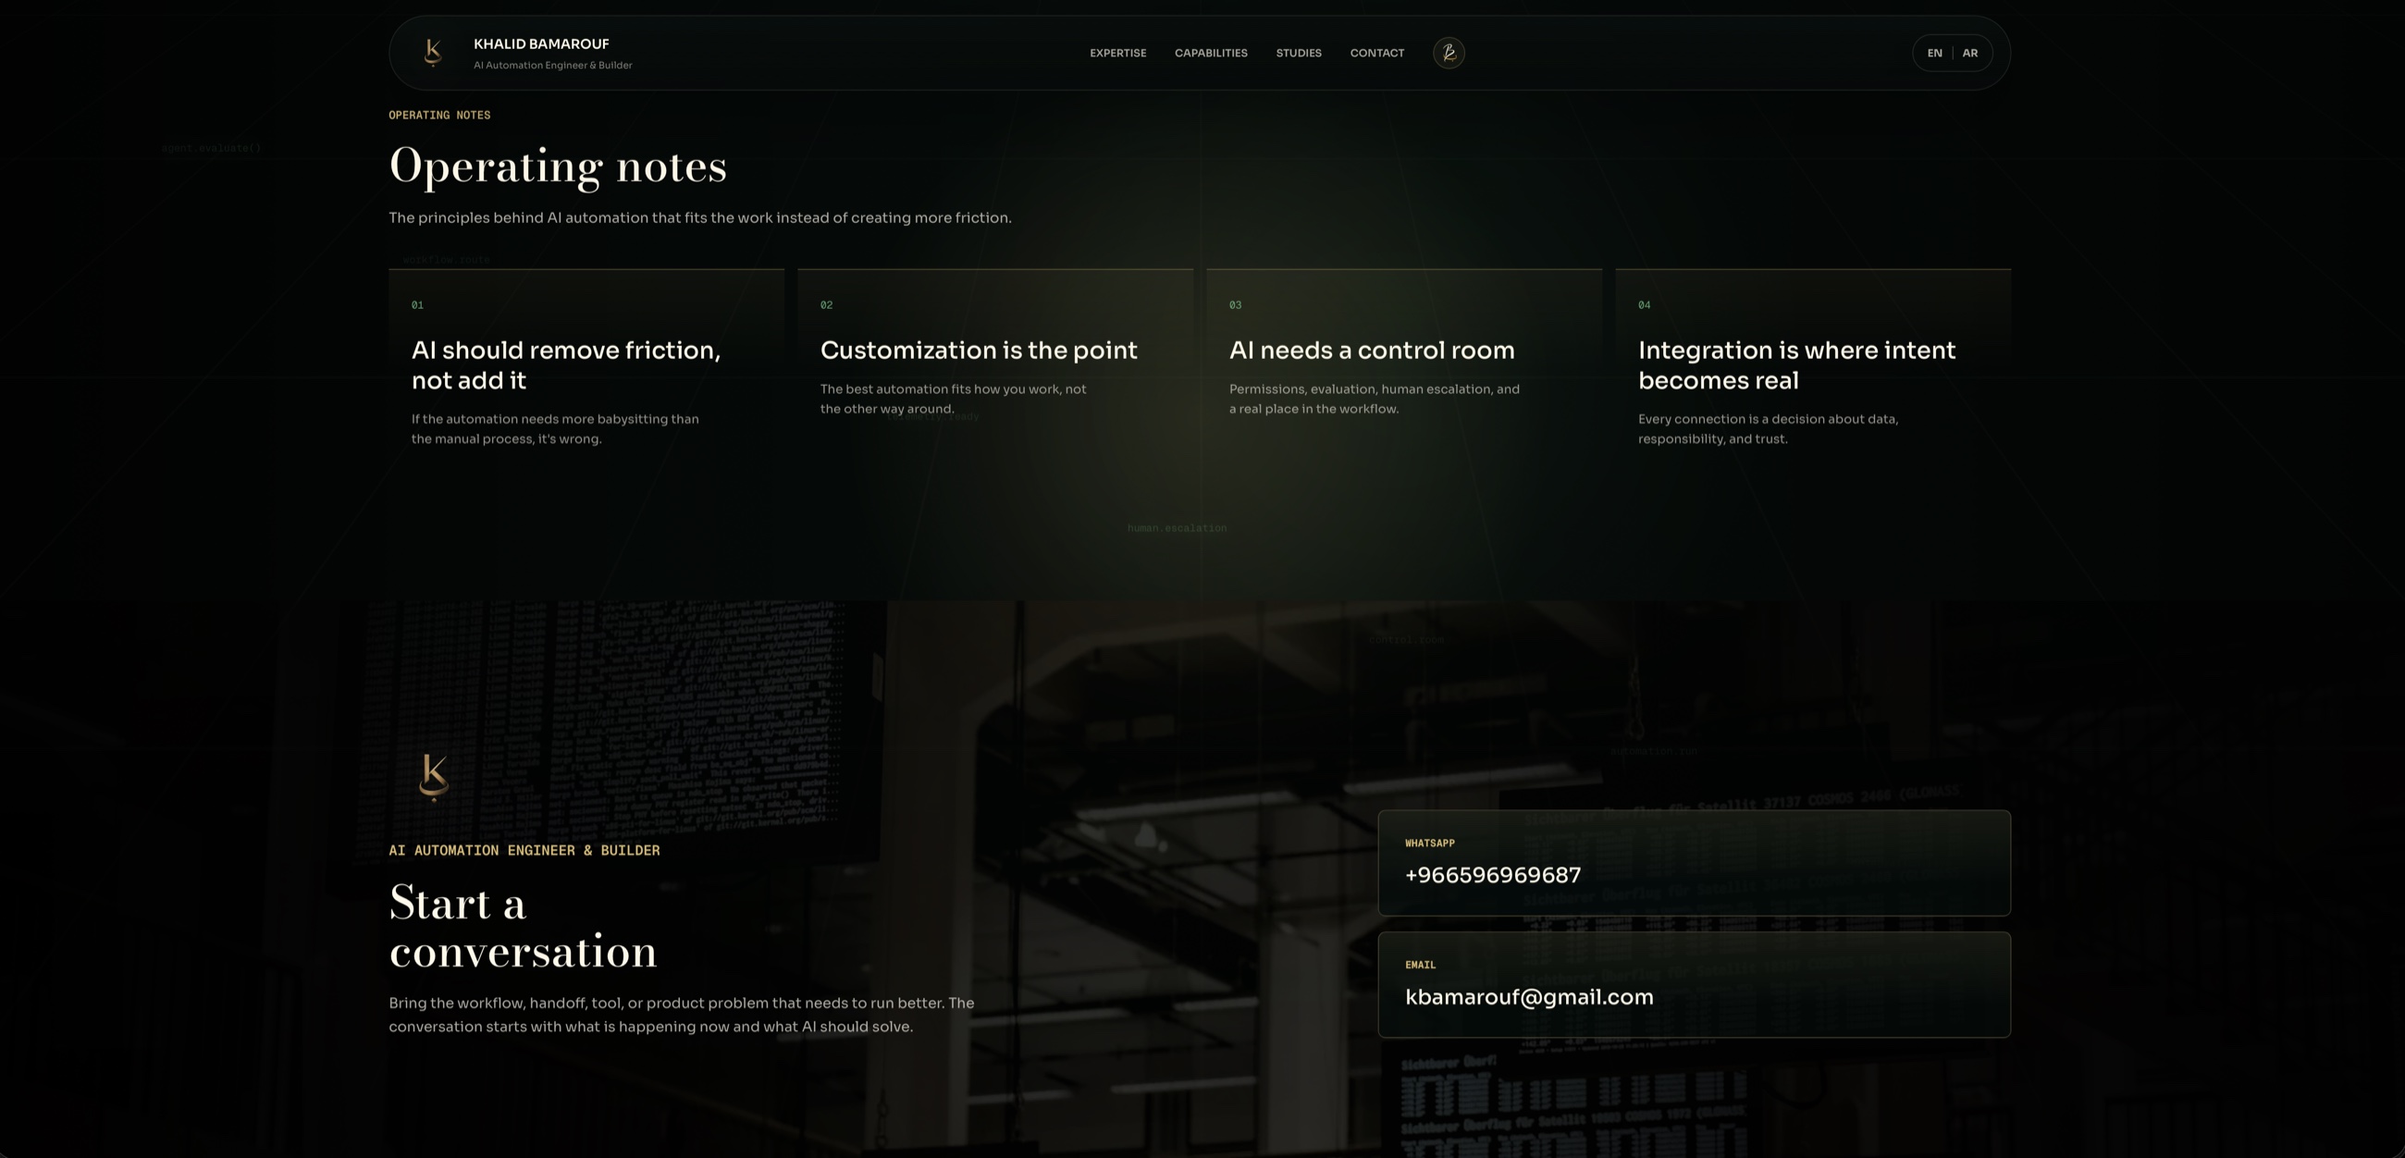Click 'Permissions, evaluation, human escalation' text
Screen dimensions: 2405x1158
pos(1375,399)
